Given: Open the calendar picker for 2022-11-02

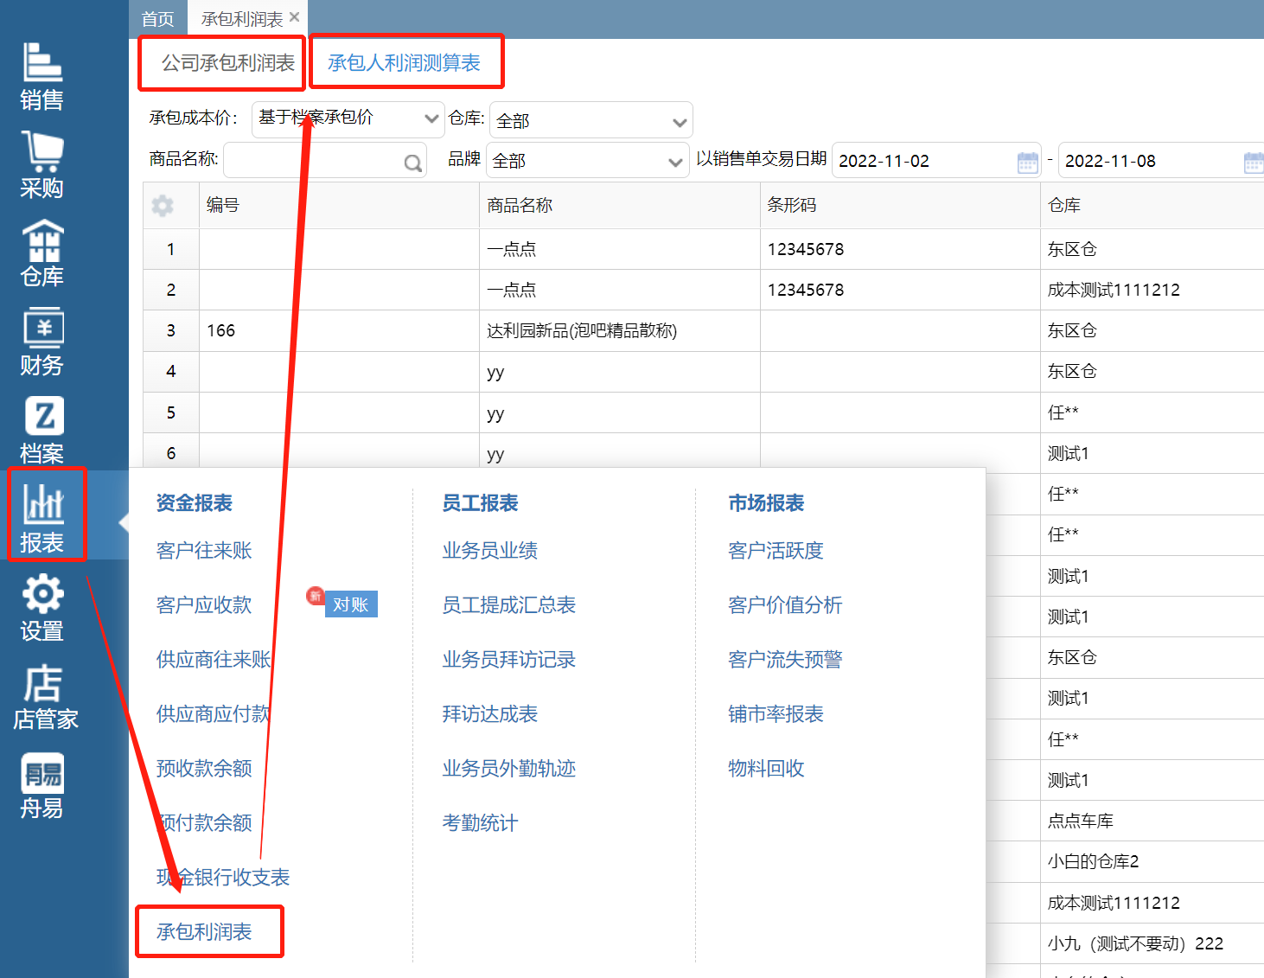Looking at the screenshot, I should click(1028, 162).
